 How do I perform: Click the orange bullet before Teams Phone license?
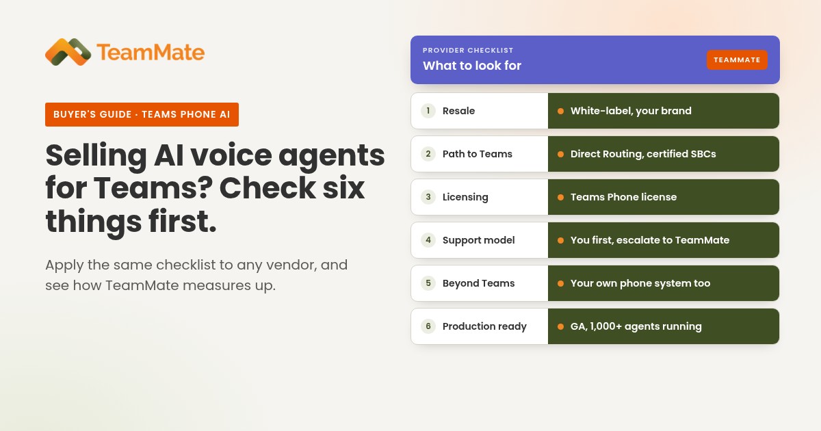click(x=560, y=197)
